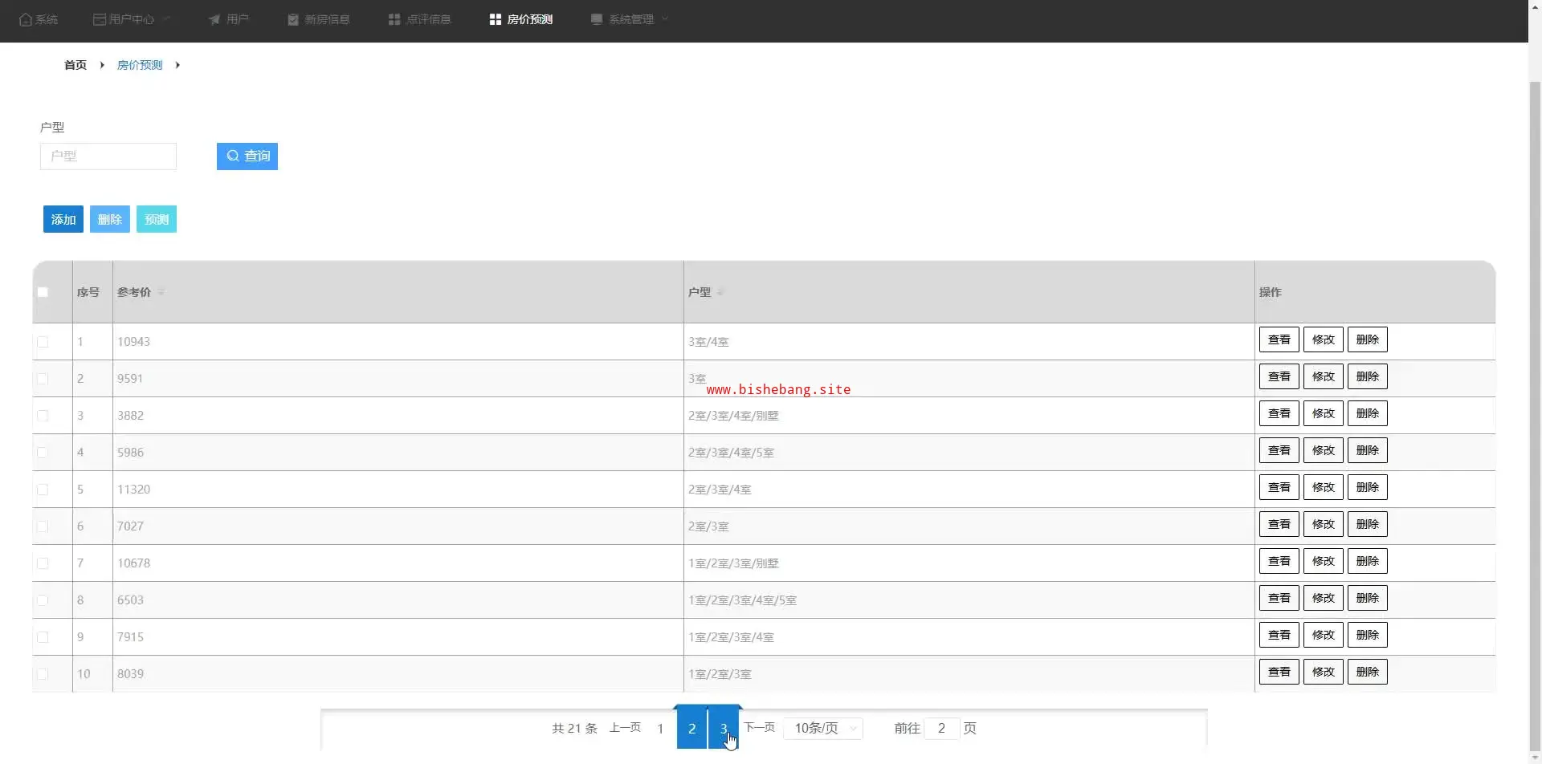Expand the 系统管理 menu arrow
The width and height of the screenshot is (1542, 764).
[665, 19]
